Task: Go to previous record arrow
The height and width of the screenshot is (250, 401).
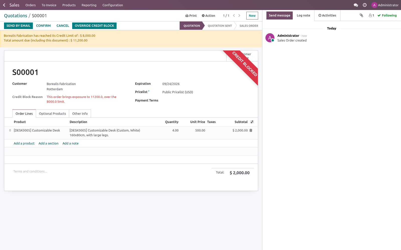Action: (234, 15)
